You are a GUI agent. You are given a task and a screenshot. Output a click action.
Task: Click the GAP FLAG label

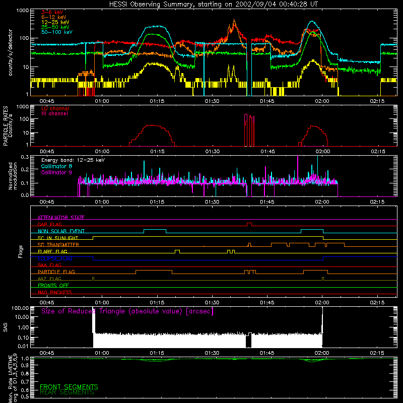(49, 224)
